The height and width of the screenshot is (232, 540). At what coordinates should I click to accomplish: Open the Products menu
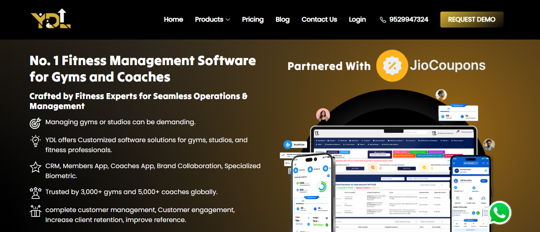(x=213, y=19)
